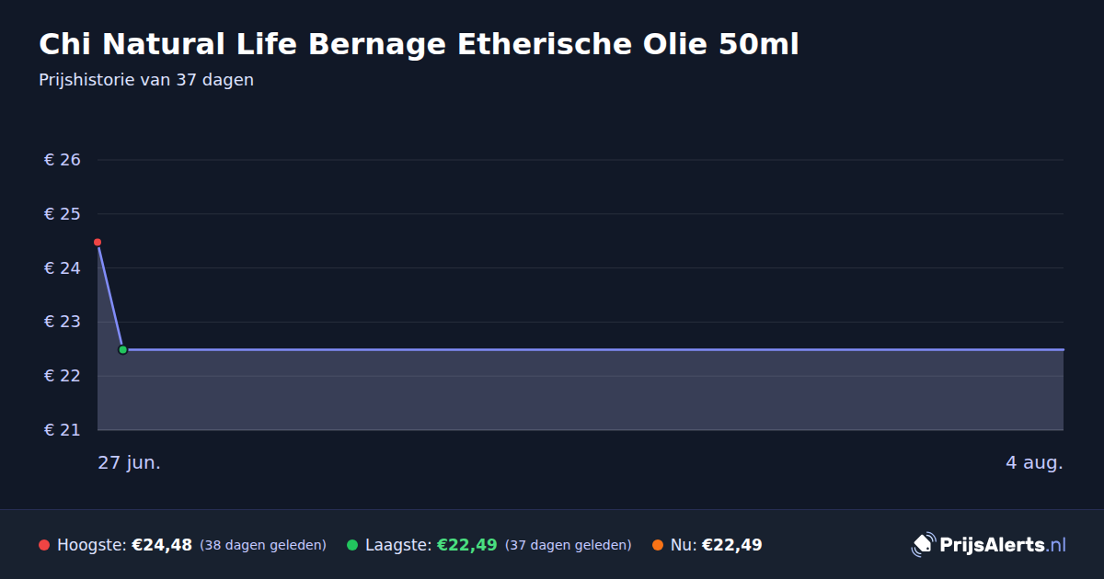Image resolution: width=1104 pixels, height=579 pixels.
Task: Click the 4 aug. end date label
Action: click(x=1034, y=462)
